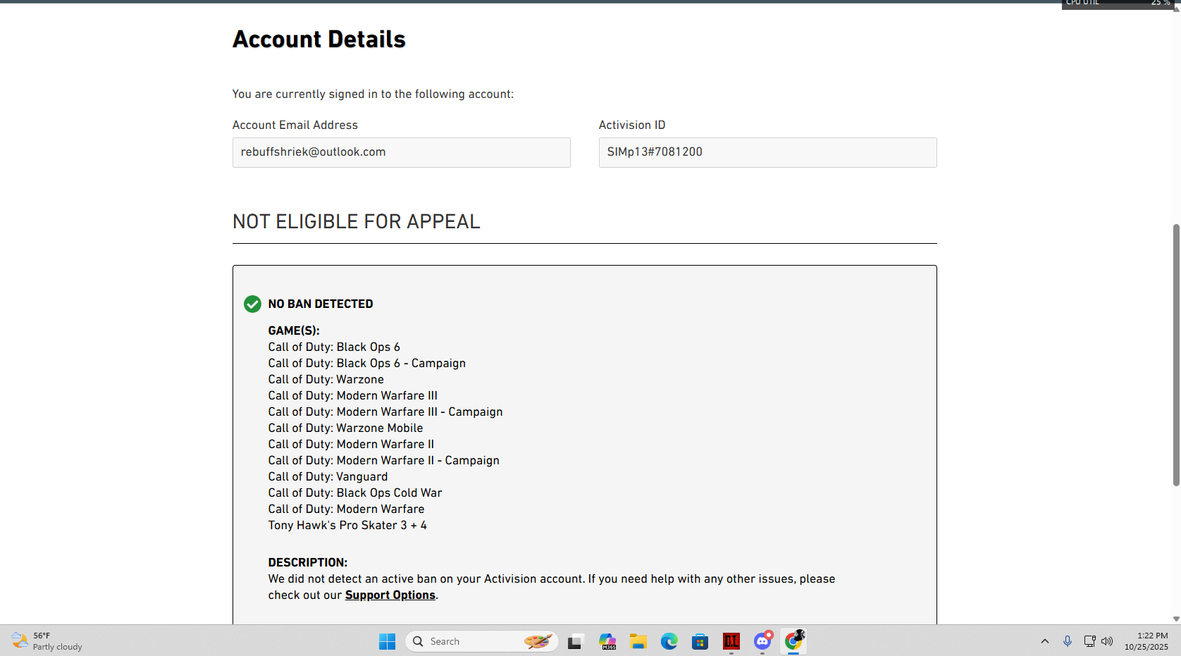1181x656 pixels.
Task: Open the Support Options link
Action: [x=390, y=595]
